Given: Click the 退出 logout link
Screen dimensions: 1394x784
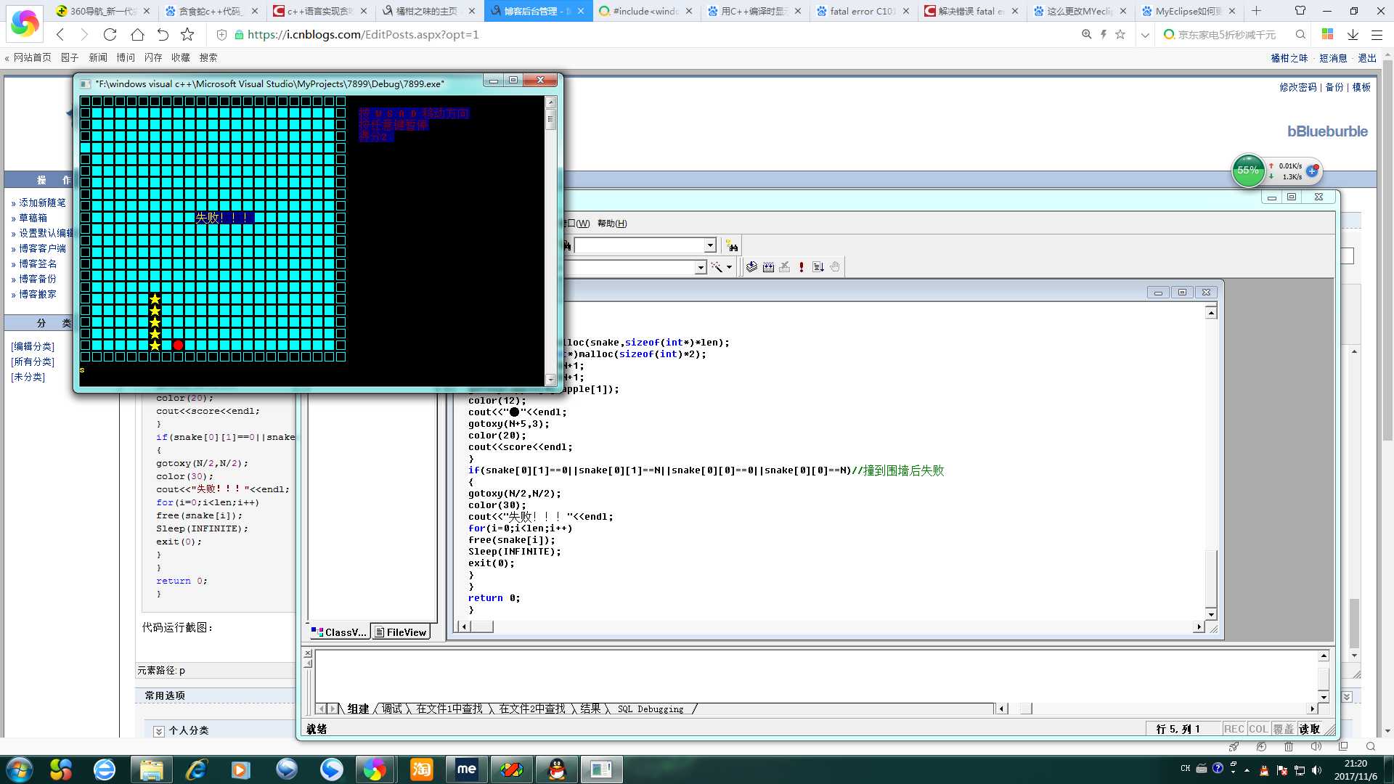Looking at the screenshot, I should (x=1367, y=58).
